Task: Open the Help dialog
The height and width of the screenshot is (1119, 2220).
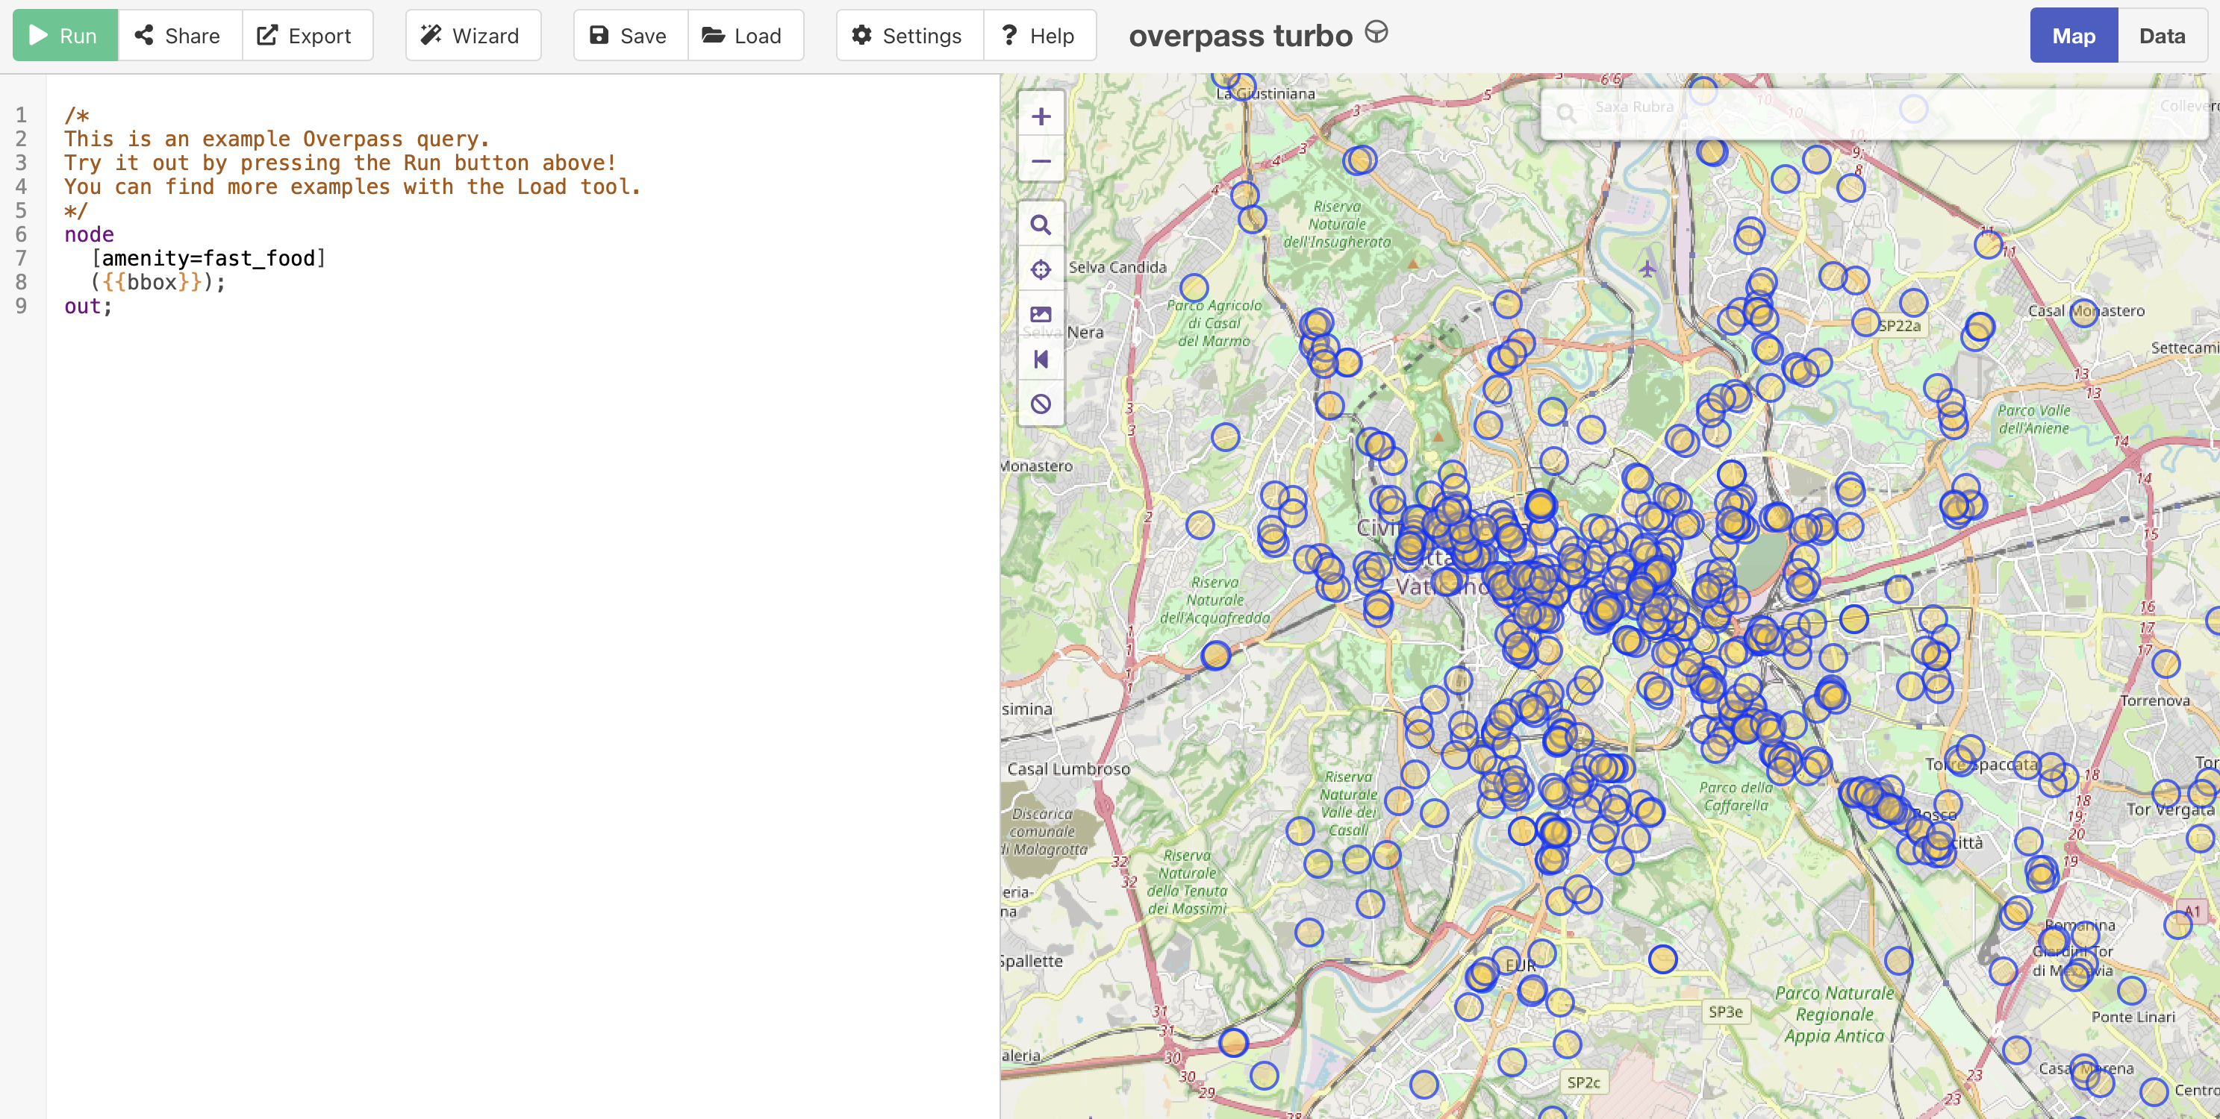Action: pos(1038,35)
